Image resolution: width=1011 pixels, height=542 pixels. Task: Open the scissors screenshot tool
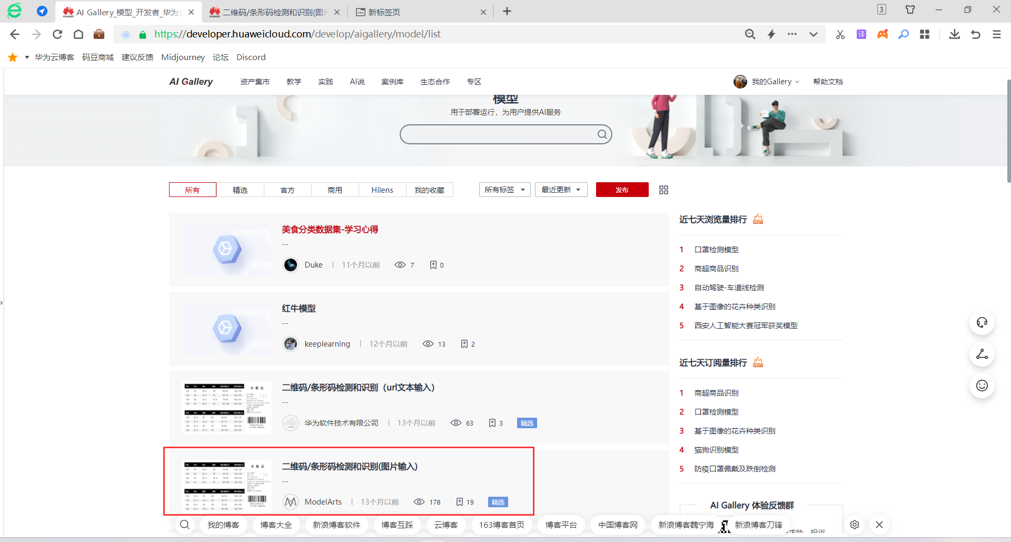[840, 34]
